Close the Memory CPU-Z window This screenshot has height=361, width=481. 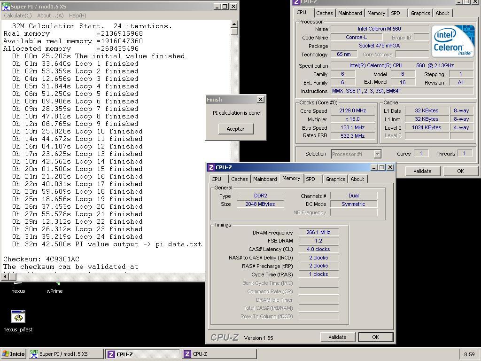coord(390,167)
